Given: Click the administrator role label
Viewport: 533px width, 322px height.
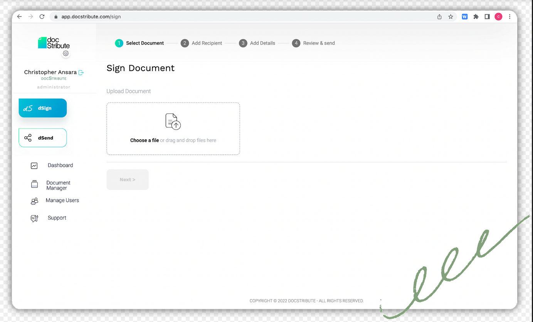Looking at the screenshot, I should coord(54,87).
